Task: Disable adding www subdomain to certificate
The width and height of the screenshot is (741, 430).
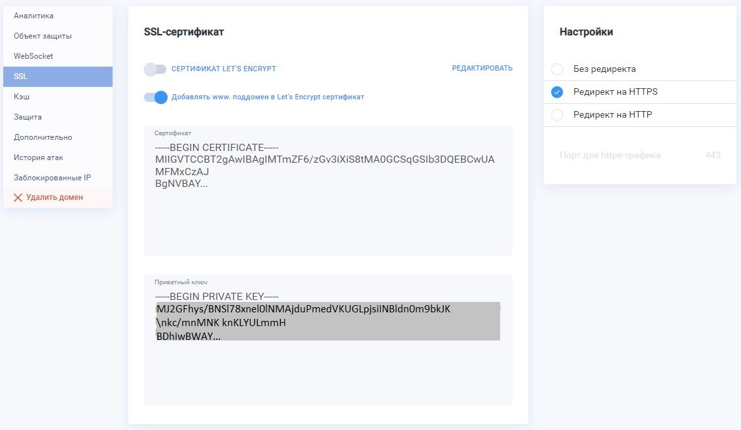Action: click(x=156, y=97)
